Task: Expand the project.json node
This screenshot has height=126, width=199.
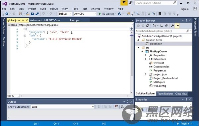Action: 146,74
